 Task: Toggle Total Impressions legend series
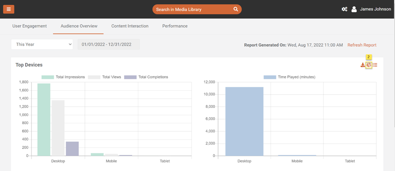(64, 77)
